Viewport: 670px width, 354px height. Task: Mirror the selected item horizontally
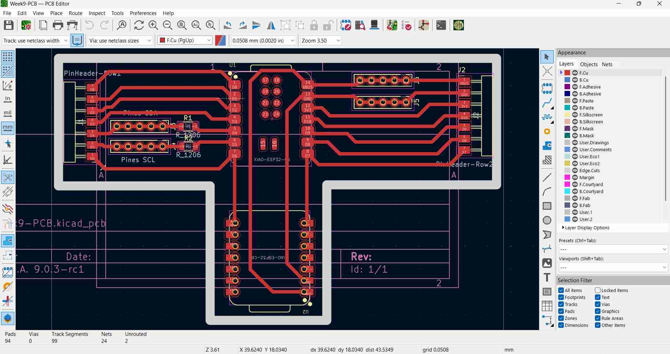[x=271, y=25]
